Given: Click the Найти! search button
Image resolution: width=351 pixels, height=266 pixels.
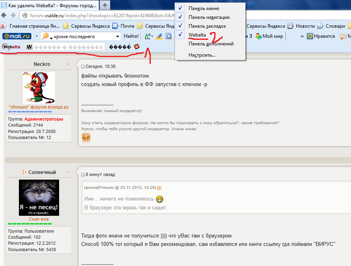Looking at the screenshot, I should 131,36.
